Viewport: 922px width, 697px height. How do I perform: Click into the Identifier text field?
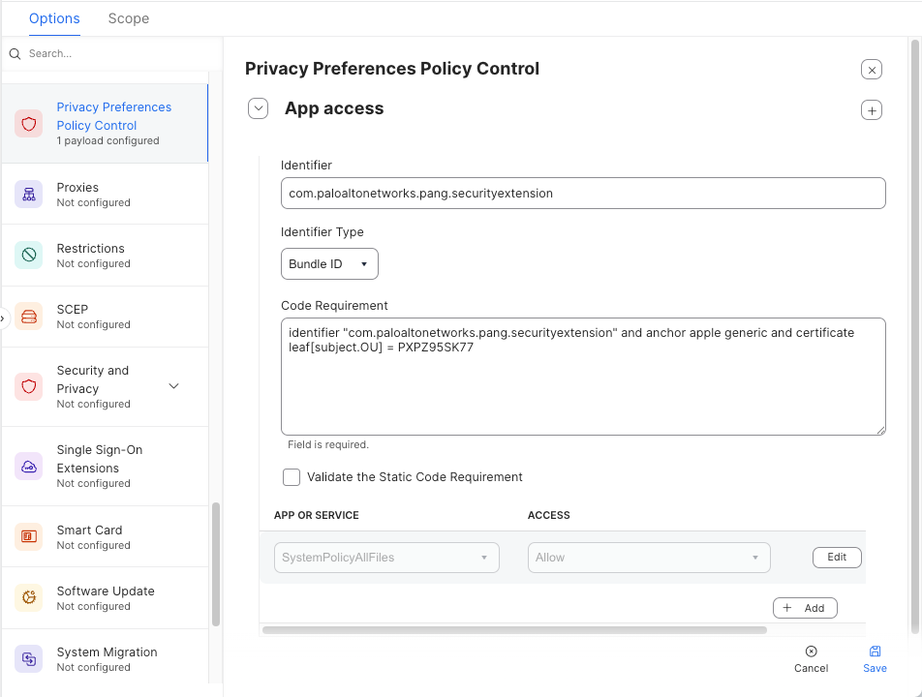(582, 194)
